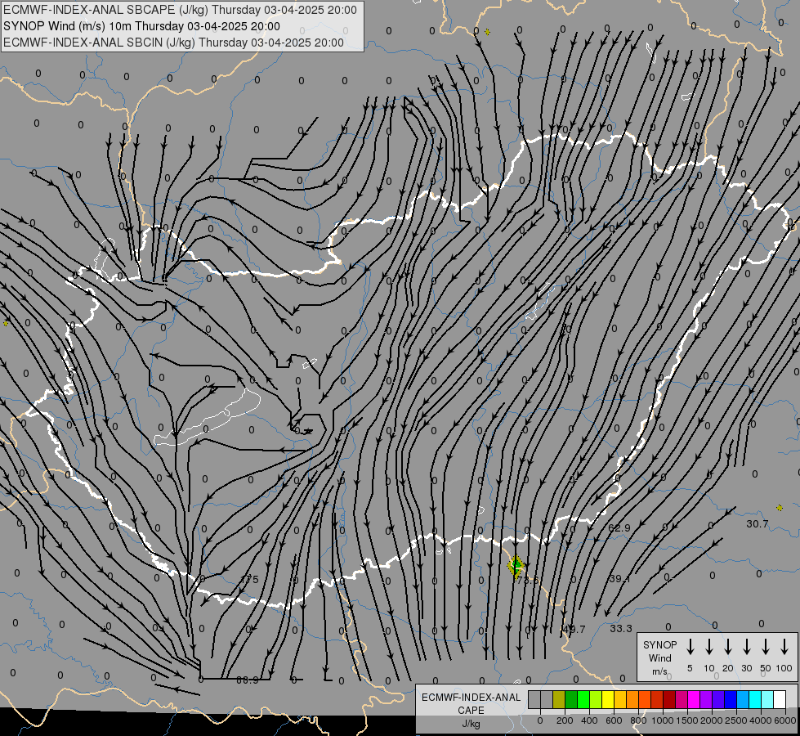This screenshot has height=736, width=800.
Task: Select the cyan swatch right of 4000 tick
Action: [x=767, y=699]
